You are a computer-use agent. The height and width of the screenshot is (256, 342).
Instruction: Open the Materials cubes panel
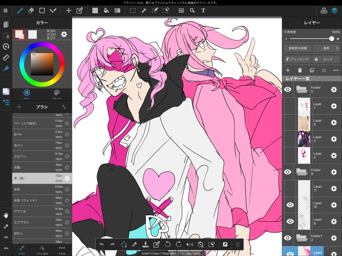tap(324, 10)
